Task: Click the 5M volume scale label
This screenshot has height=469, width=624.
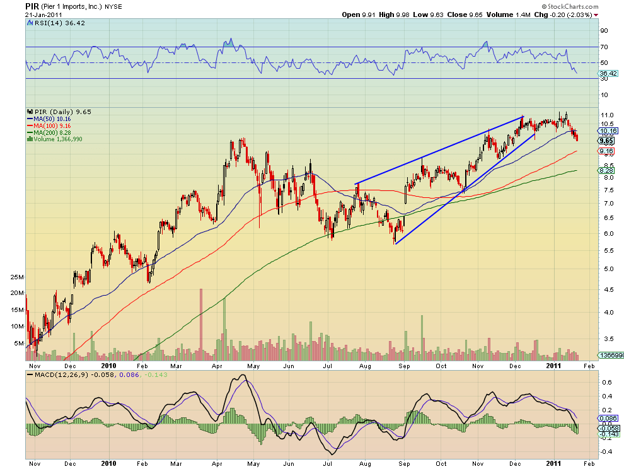Action: [x=19, y=343]
